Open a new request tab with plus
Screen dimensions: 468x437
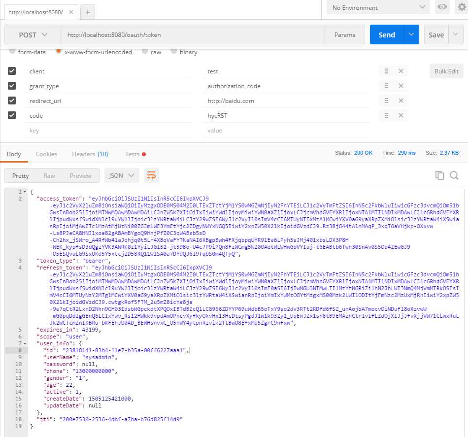(x=88, y=12)
